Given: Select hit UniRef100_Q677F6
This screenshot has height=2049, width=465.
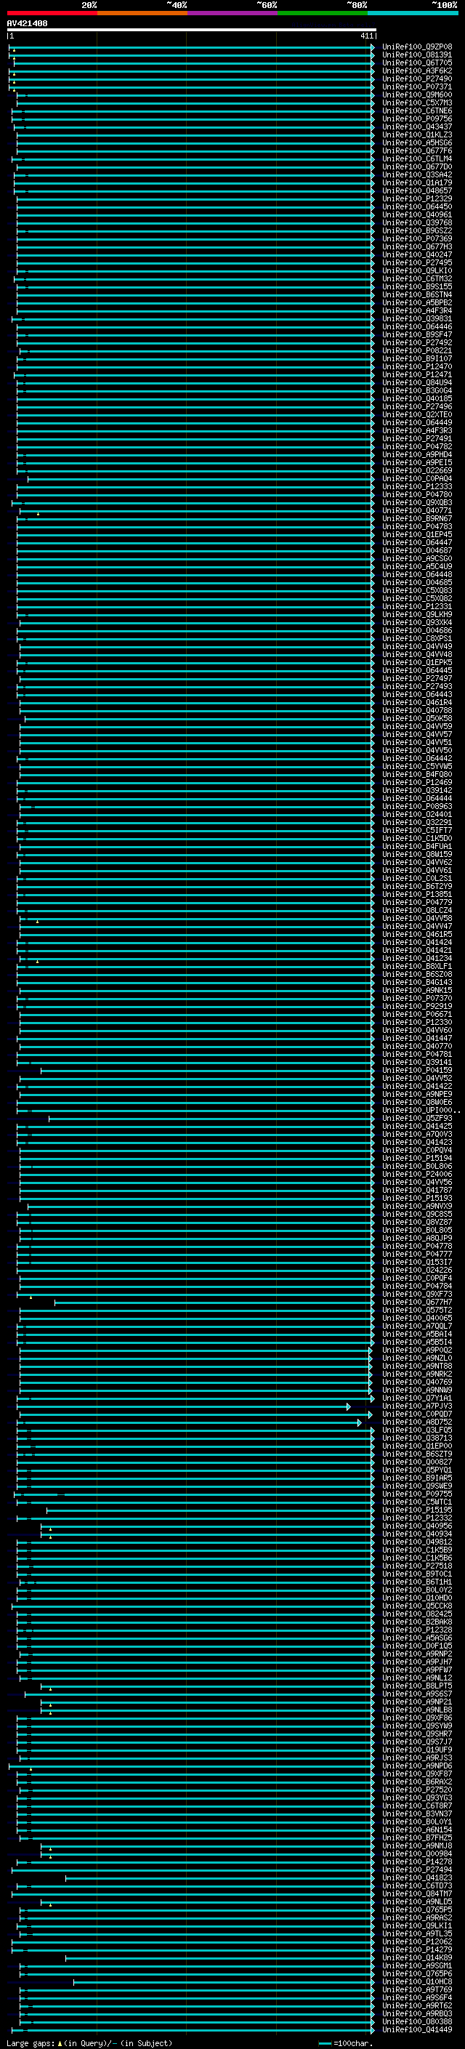Looking at the screenshot, I should pyautogui.click(x=416, y=150).
